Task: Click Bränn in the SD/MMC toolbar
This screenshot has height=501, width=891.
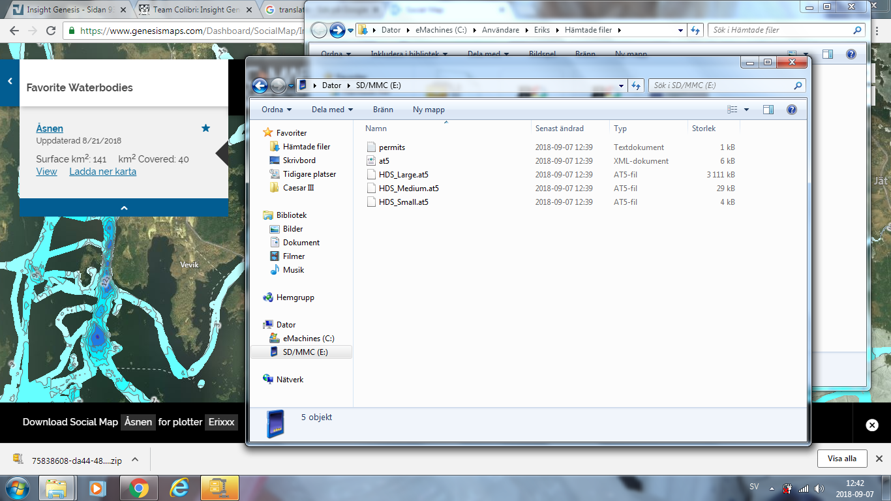Action: coord(383,110)
